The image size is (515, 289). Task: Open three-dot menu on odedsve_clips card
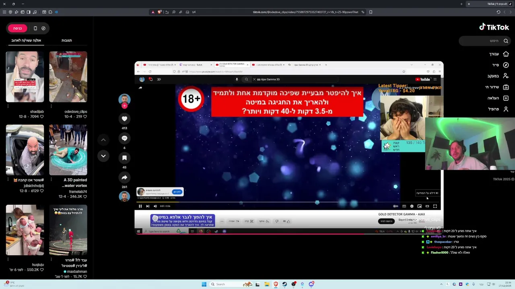point(51,106)
